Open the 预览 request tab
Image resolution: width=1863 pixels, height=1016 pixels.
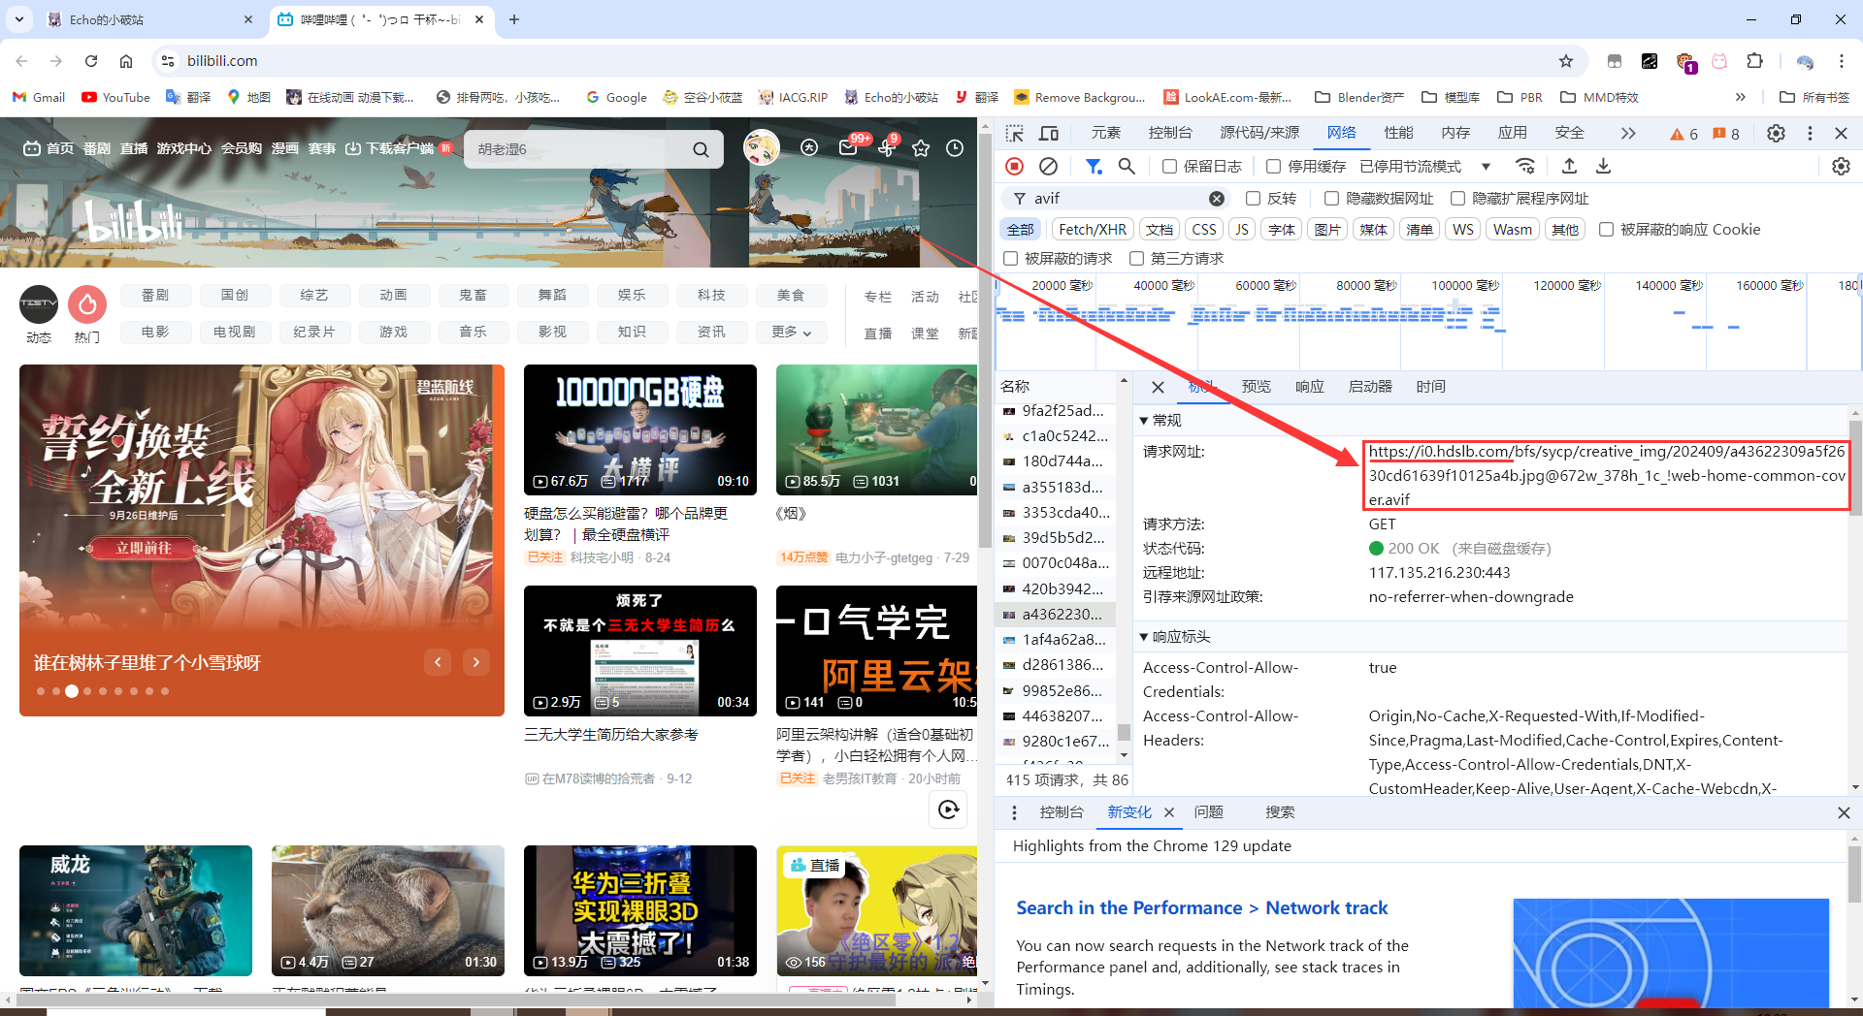pyautogui.click(x=1256, y=387)
